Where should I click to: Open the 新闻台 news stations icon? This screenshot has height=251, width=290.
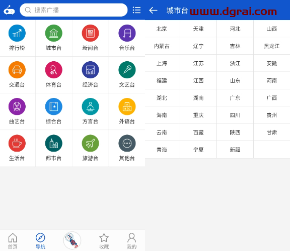pyautogui.click(x=90, y=33)
